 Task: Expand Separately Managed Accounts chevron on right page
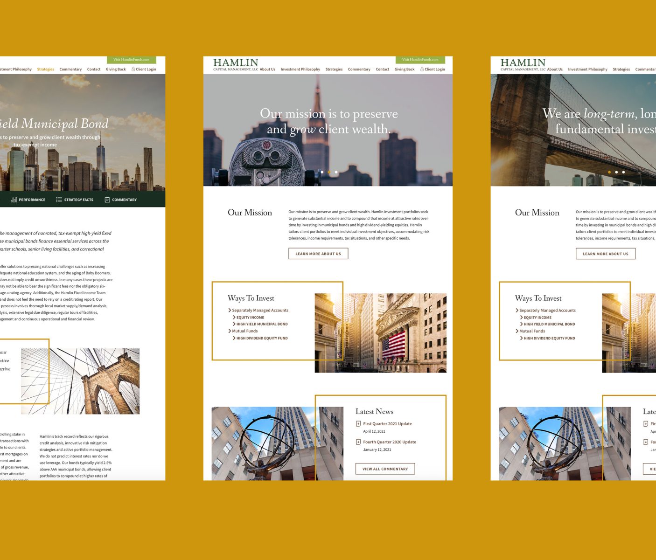point(517,310)
